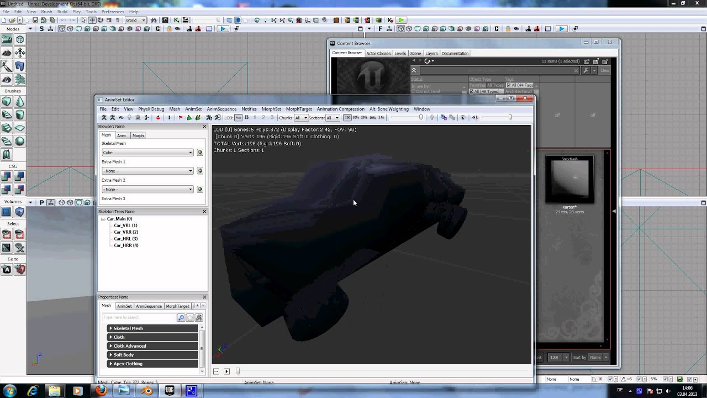Open file via folder icon

(x=12, y=20)
